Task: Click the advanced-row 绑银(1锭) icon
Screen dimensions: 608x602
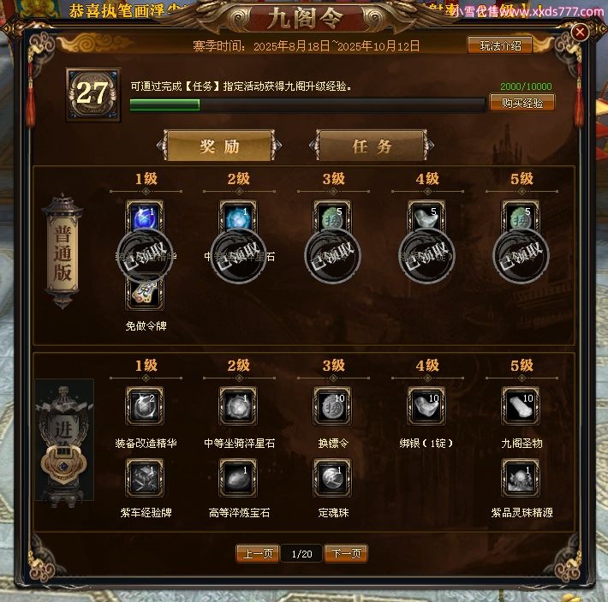Action: (426, 406)
